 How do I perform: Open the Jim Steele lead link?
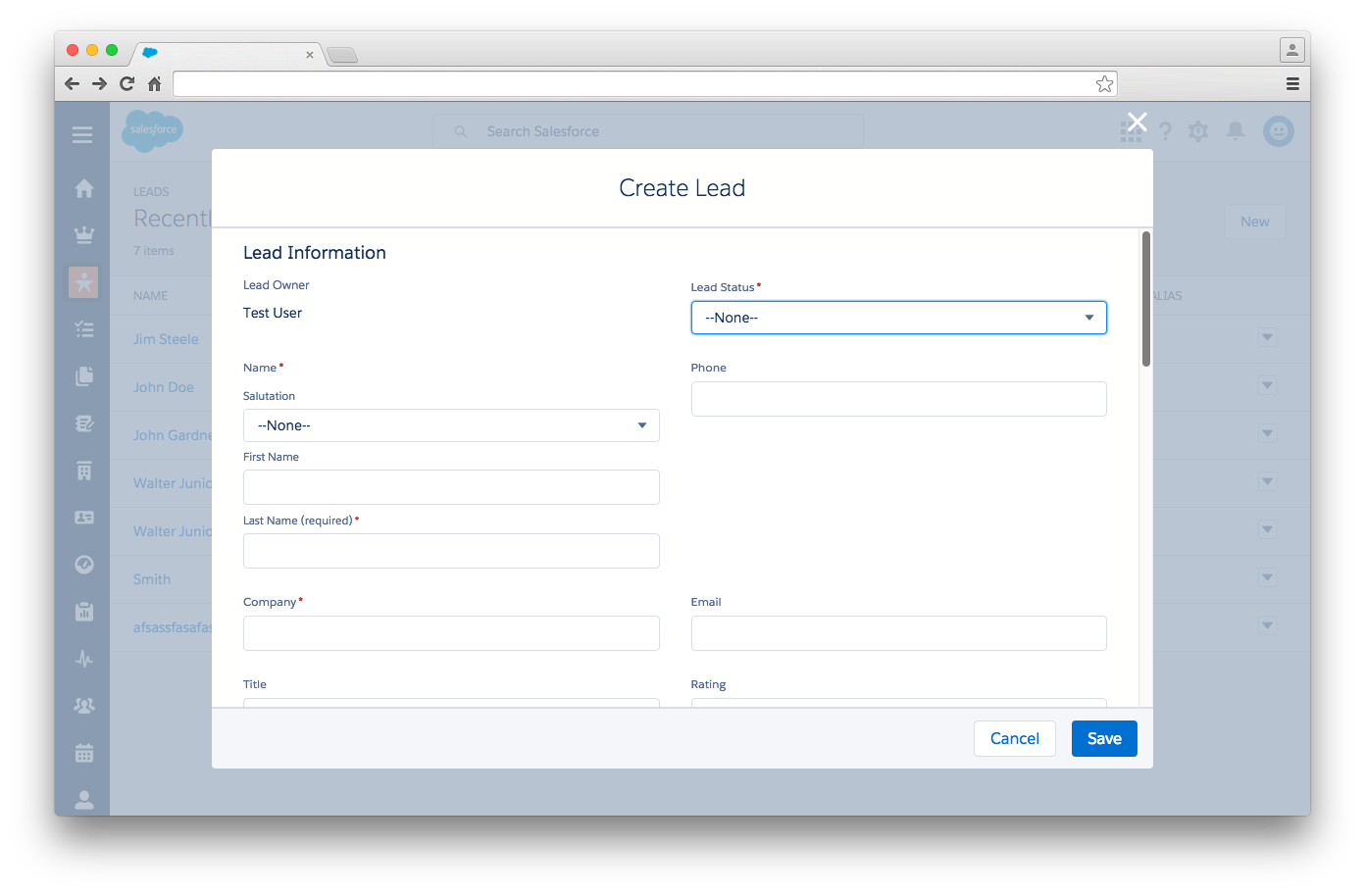[x=166, y=339]
